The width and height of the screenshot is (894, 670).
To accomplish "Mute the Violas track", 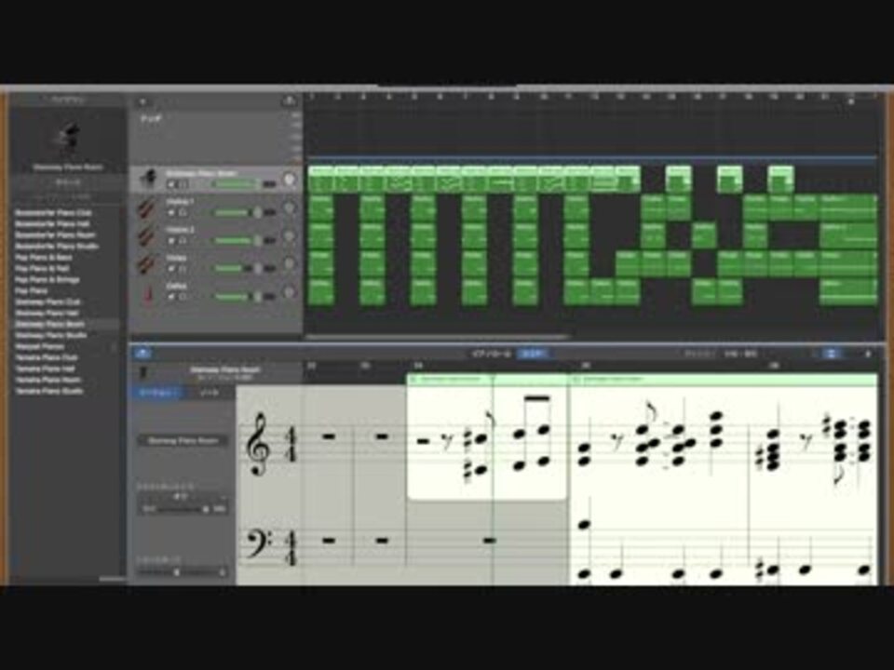I will pos(171,268).
